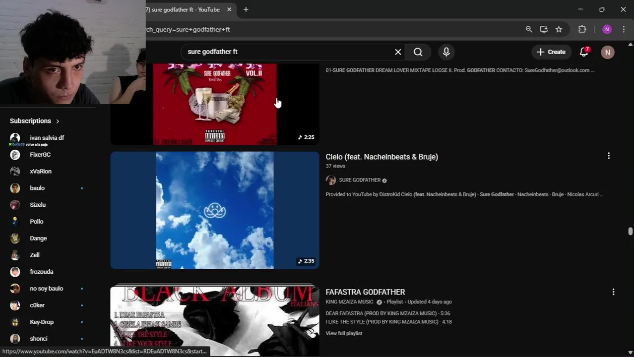Click the Dream Lover mixtape description text
Image resolution: width=634 pixels, height=357 pixels.
pos(460,70)
